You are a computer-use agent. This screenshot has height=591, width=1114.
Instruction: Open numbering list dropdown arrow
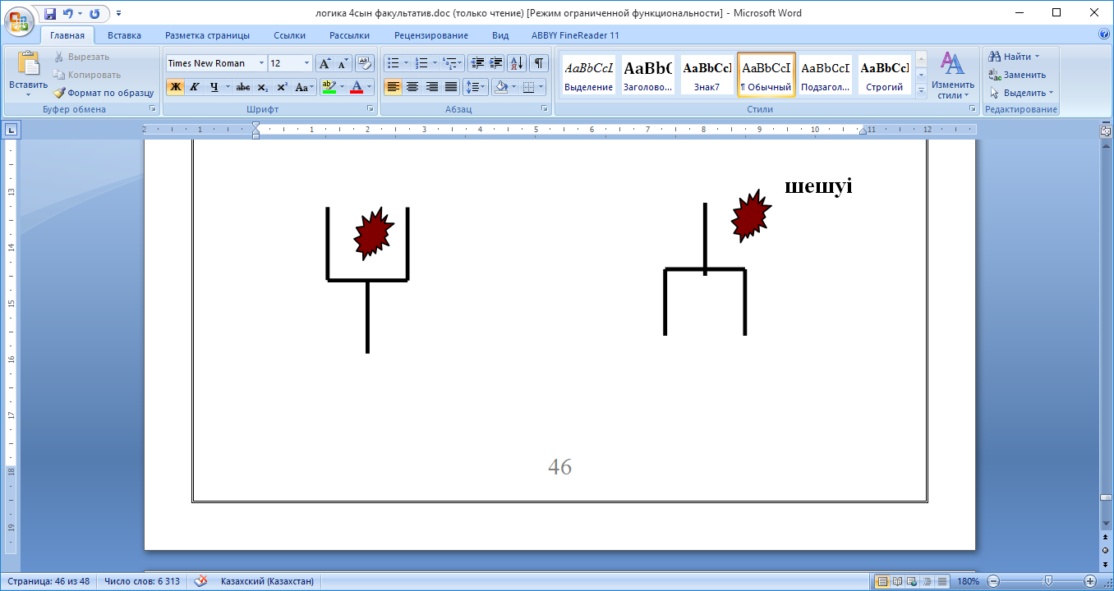tap(435, 63)
